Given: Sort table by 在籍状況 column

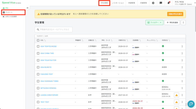Looking at the screenshot, I should point(96,40).
